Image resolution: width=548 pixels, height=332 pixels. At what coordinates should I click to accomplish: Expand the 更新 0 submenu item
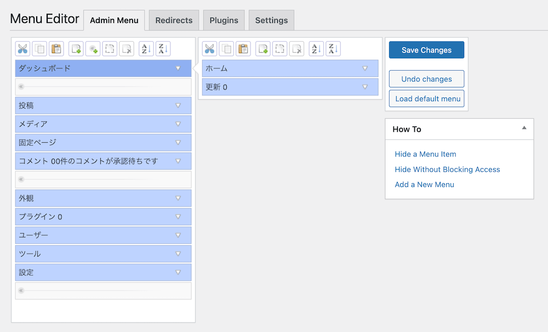pyautogui.click(x=365, y=87)
